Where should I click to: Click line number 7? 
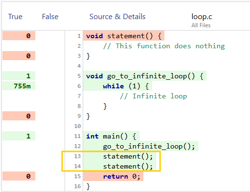79,96
